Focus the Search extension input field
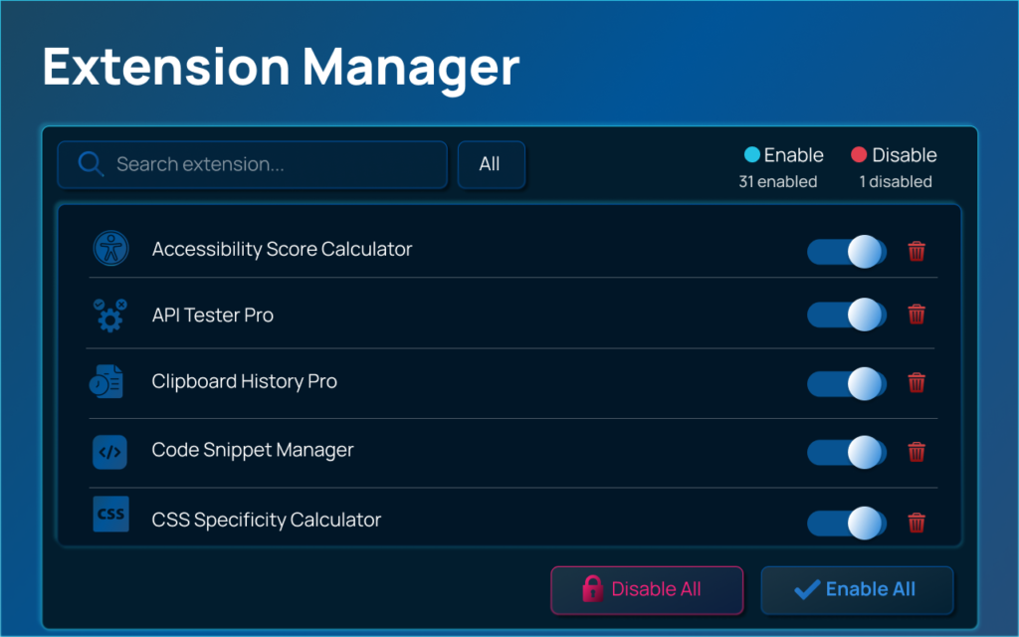The height and width of the screenshot is (637, 1019). 269,165
